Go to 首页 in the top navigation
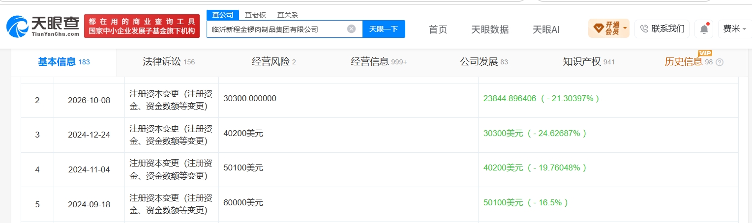 click(438, 29)
